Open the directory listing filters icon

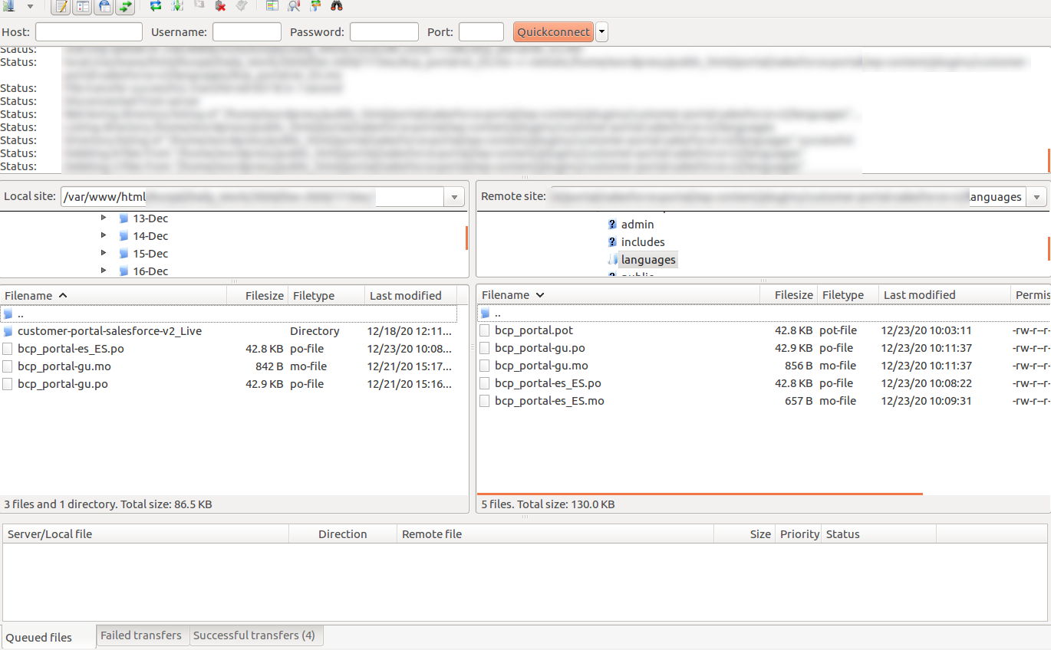[x=272, y=6]
